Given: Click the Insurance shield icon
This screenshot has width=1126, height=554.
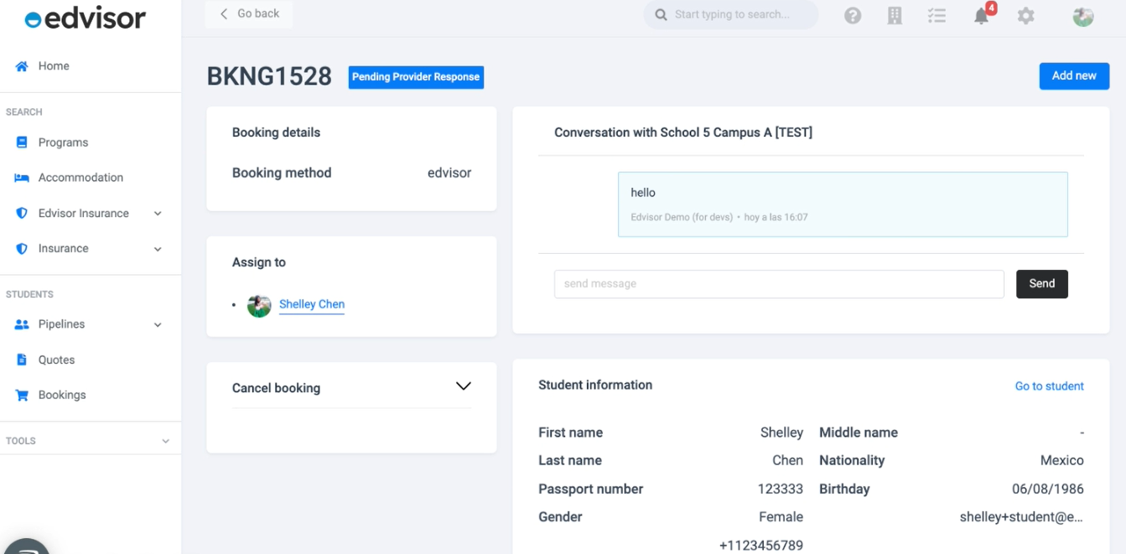Looking at the screenshot, I should (x=22, y=249).
